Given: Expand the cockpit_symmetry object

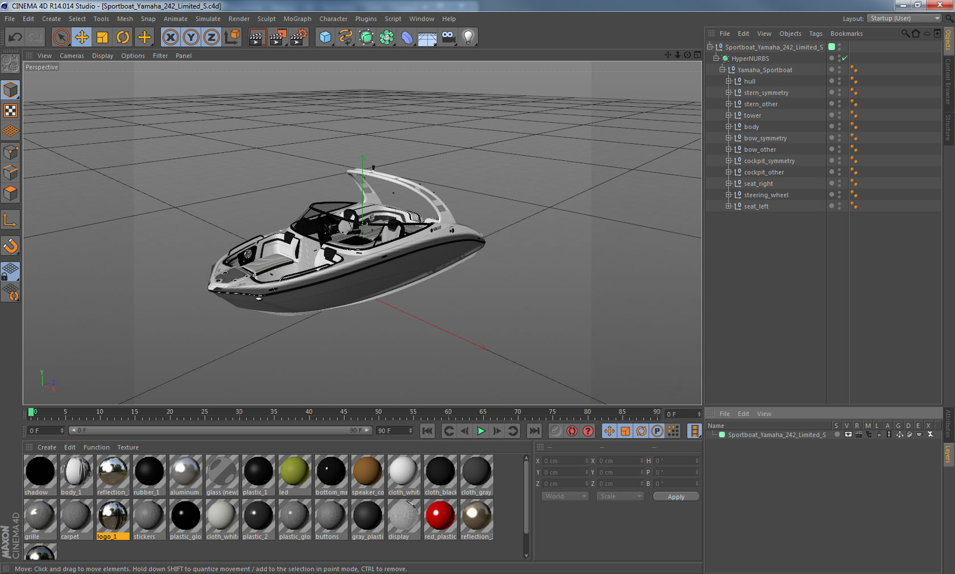Looking at the screenshot, I should tap(729, 160).
